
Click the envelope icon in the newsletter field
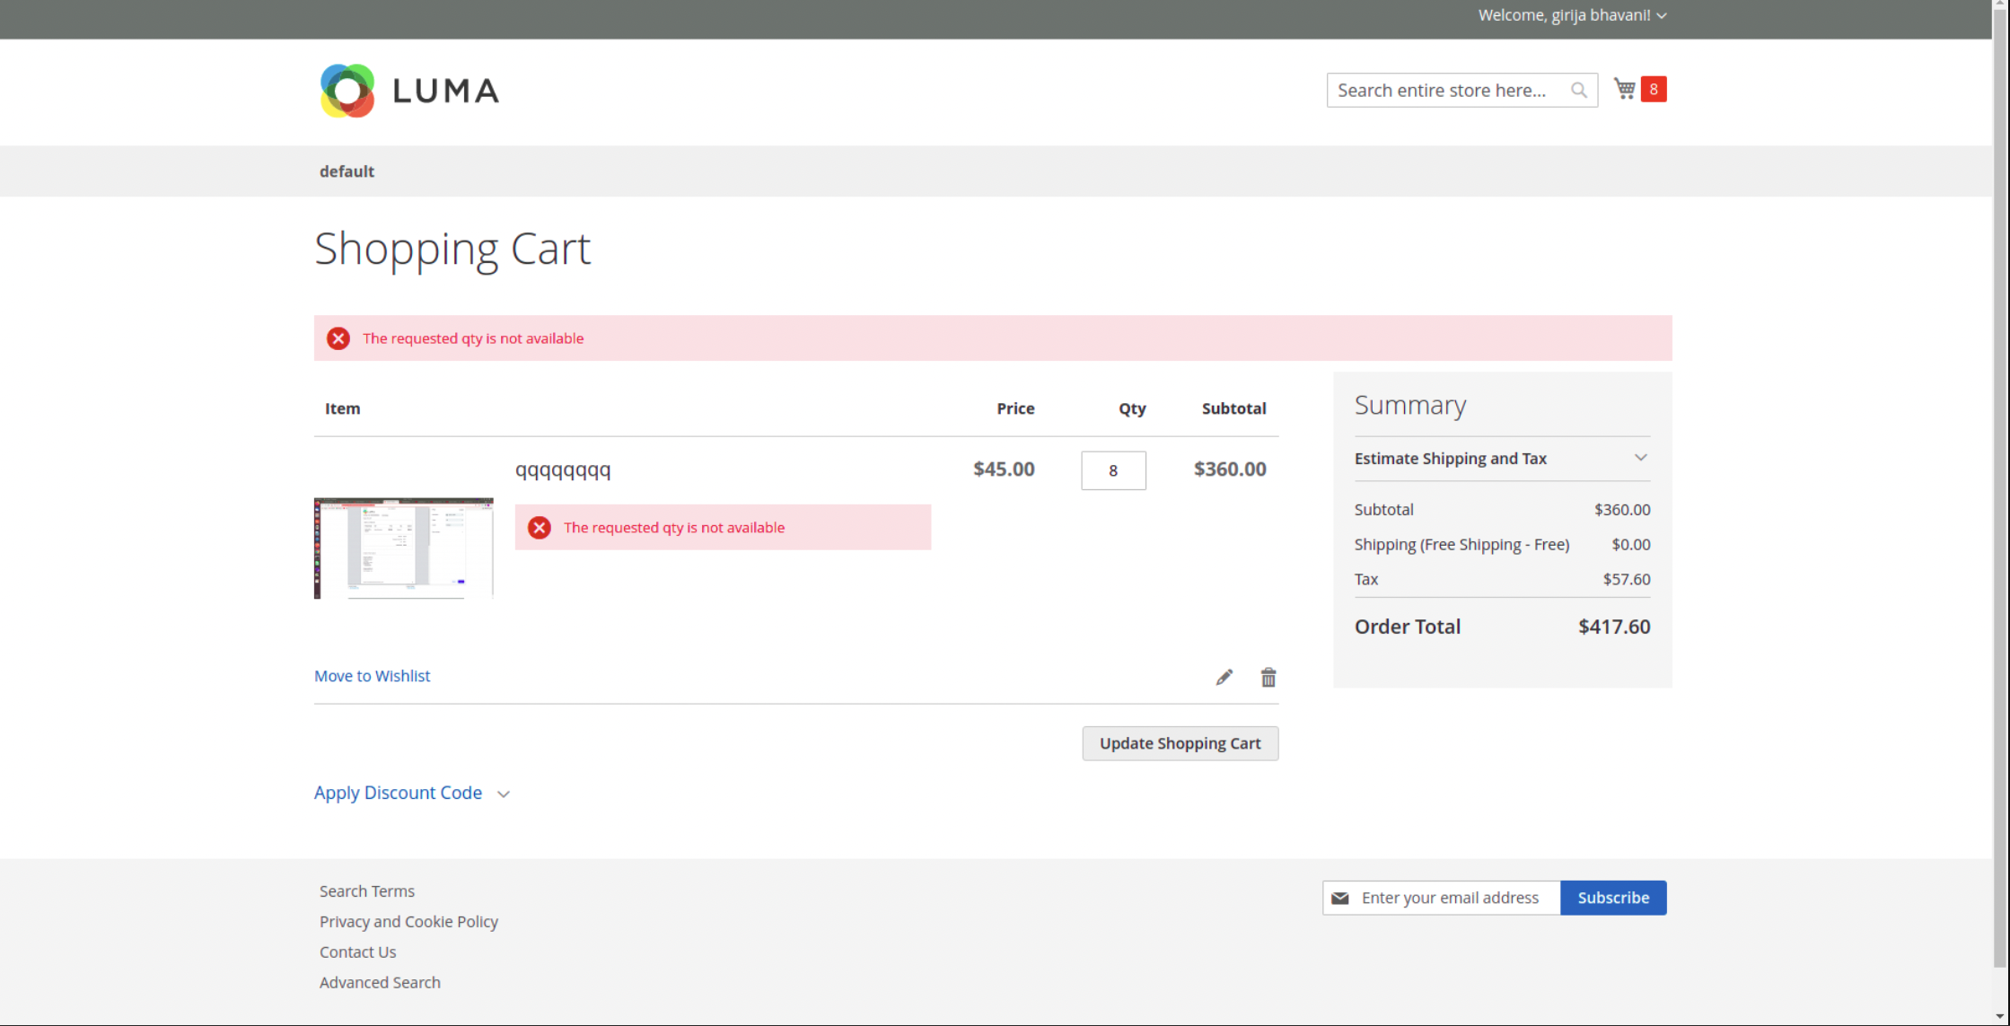pyautogui.click(x=1341, y=898)
